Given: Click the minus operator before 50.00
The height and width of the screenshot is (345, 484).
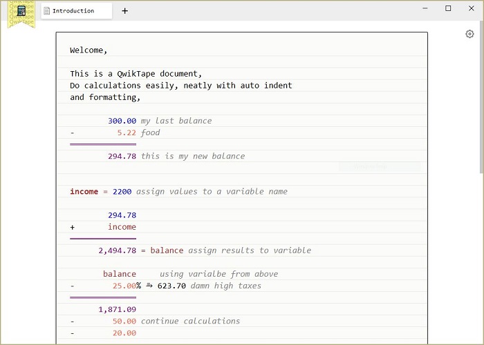Looking at the screenshot, I should click(72, 322).
